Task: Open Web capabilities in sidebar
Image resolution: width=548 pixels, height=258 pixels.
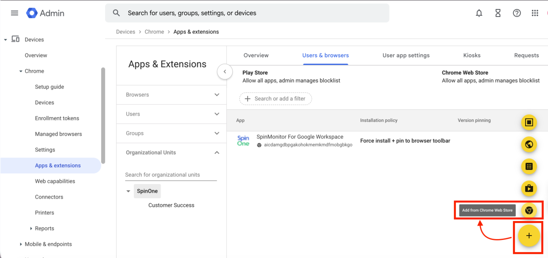Action: [55, 181]
